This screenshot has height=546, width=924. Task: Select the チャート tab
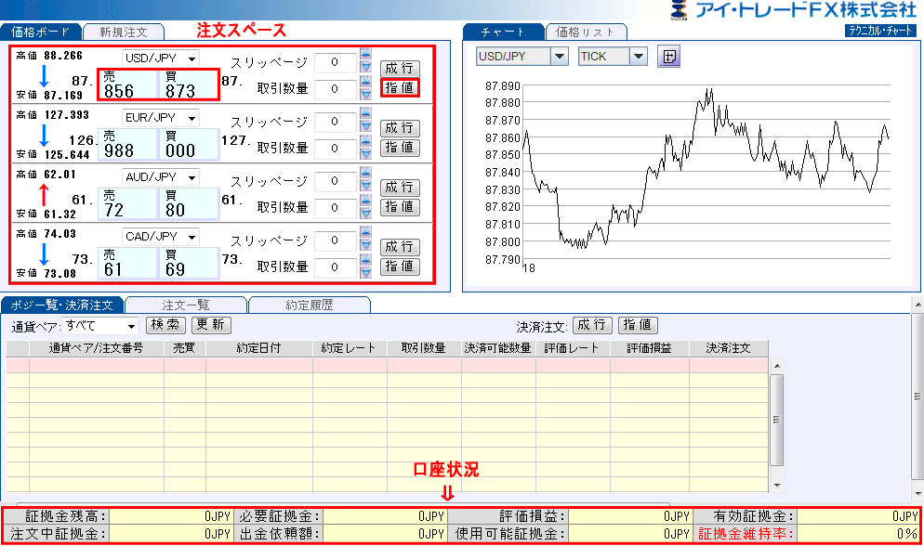[502, 32]
